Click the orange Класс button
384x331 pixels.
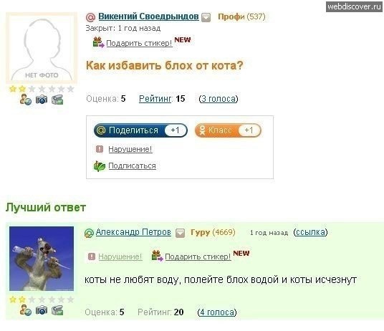click(x=228, y=130)
